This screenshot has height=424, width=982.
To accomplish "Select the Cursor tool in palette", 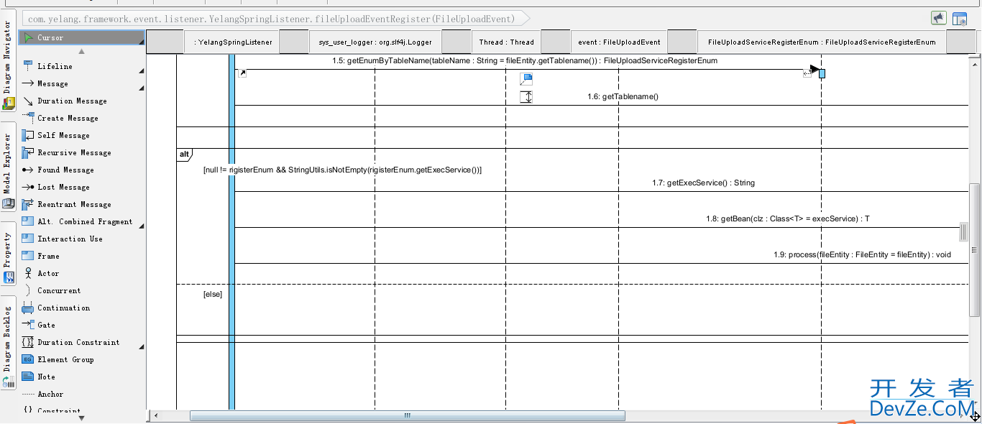I will [x=81, y=37].
